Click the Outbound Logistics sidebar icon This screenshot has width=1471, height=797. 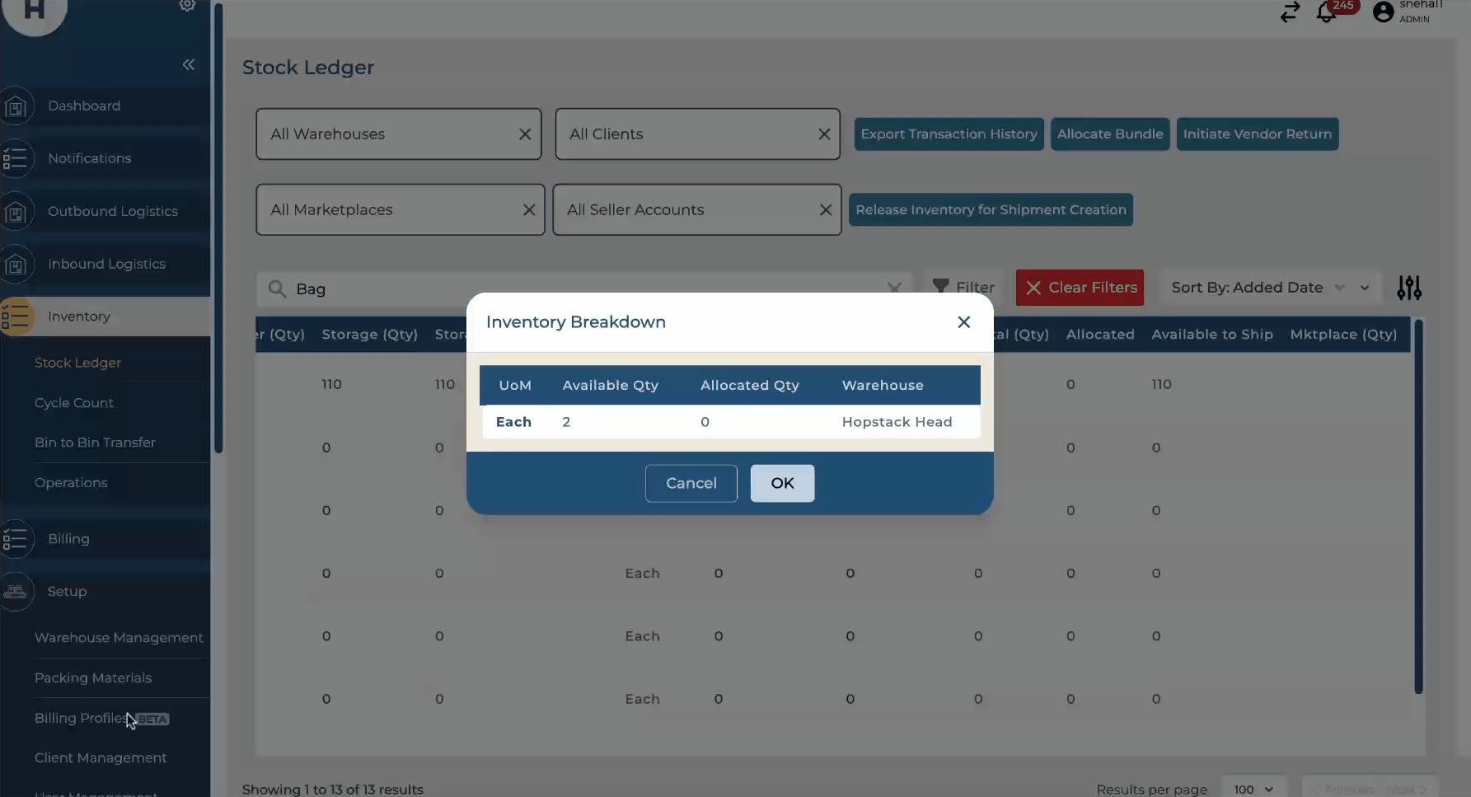pyautogui.click(x=16, y=212)
